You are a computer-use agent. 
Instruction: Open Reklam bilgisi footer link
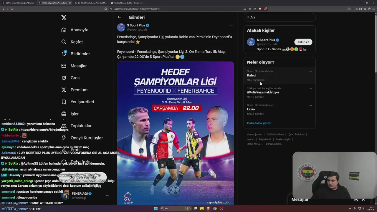pyautogui.click(x=283, y=139)
